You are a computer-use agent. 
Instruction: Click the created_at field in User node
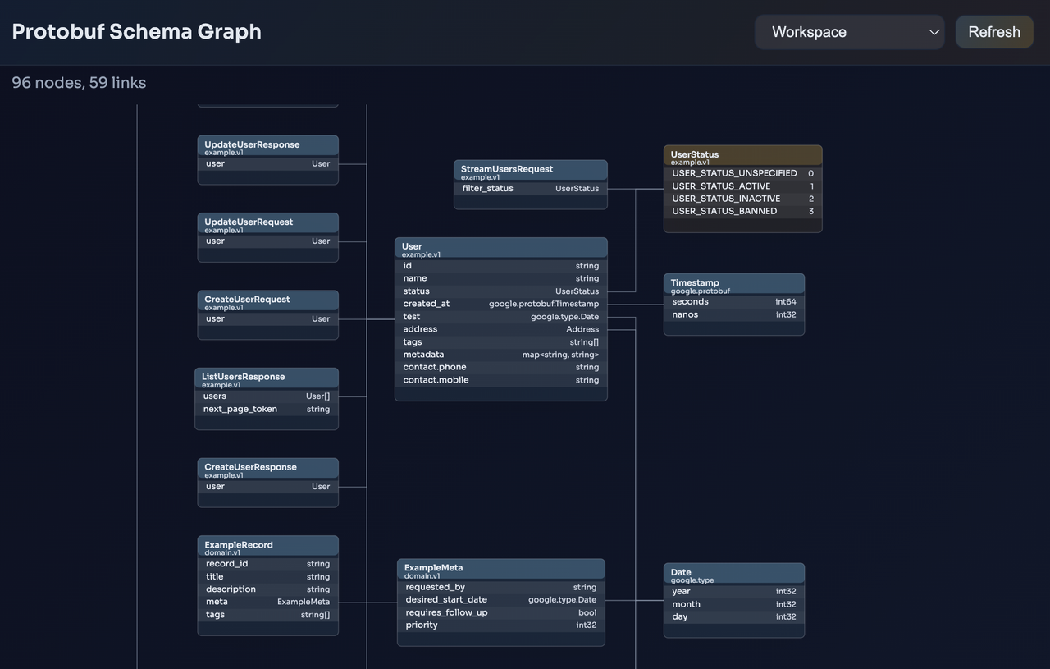click(500, 303)
